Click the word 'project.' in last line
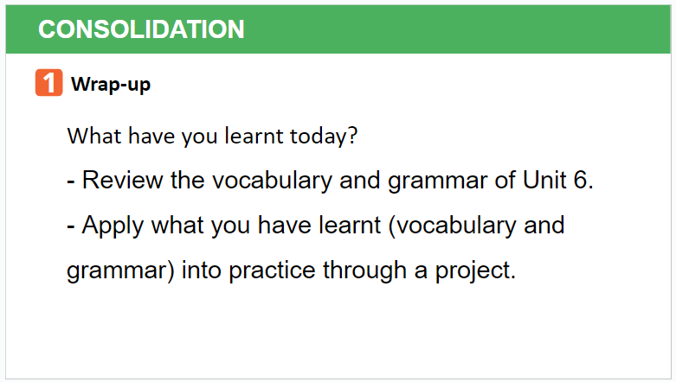The height and width of the screenshot is (382, 676). [475, 271]
